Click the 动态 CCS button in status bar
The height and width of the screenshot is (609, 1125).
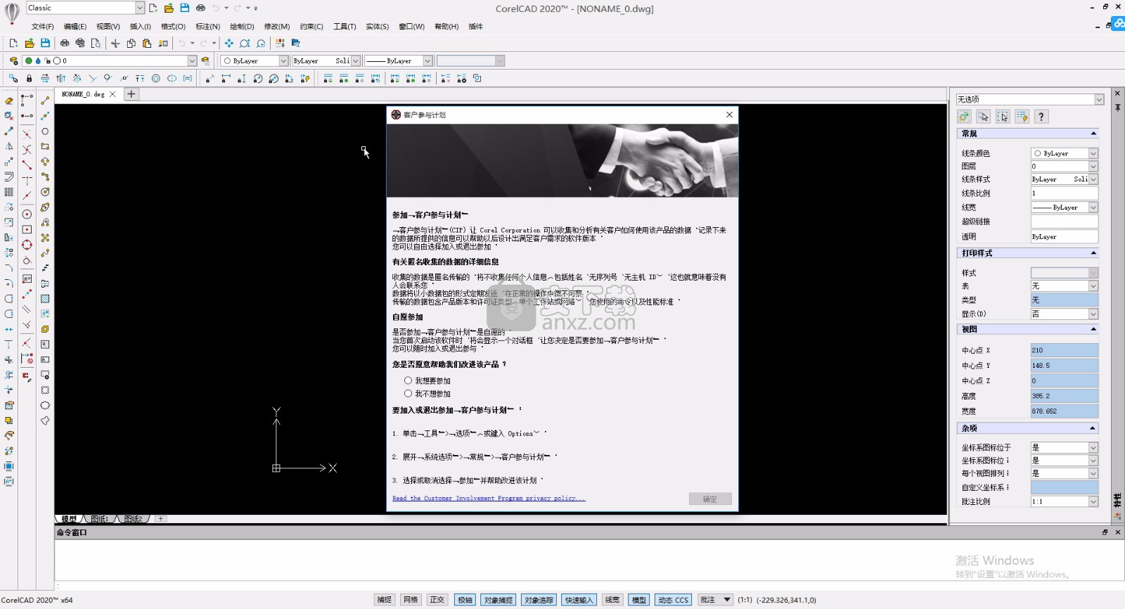673,600
